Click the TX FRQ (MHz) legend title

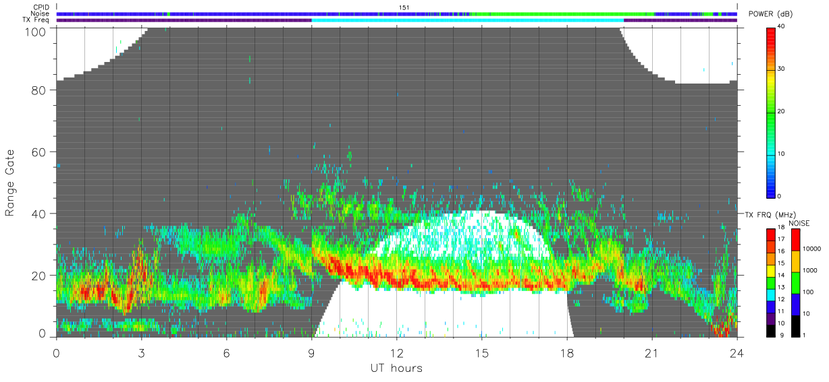pyautogui.click(x=770, y=214)
